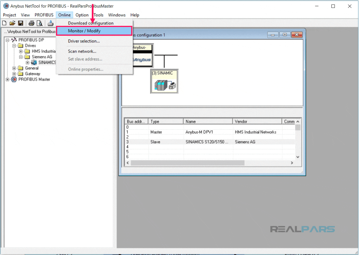Image resolution: width=359 pixels, height=255 pixels.
Task: Click the Open project folder icon
Action: [12, 23]
